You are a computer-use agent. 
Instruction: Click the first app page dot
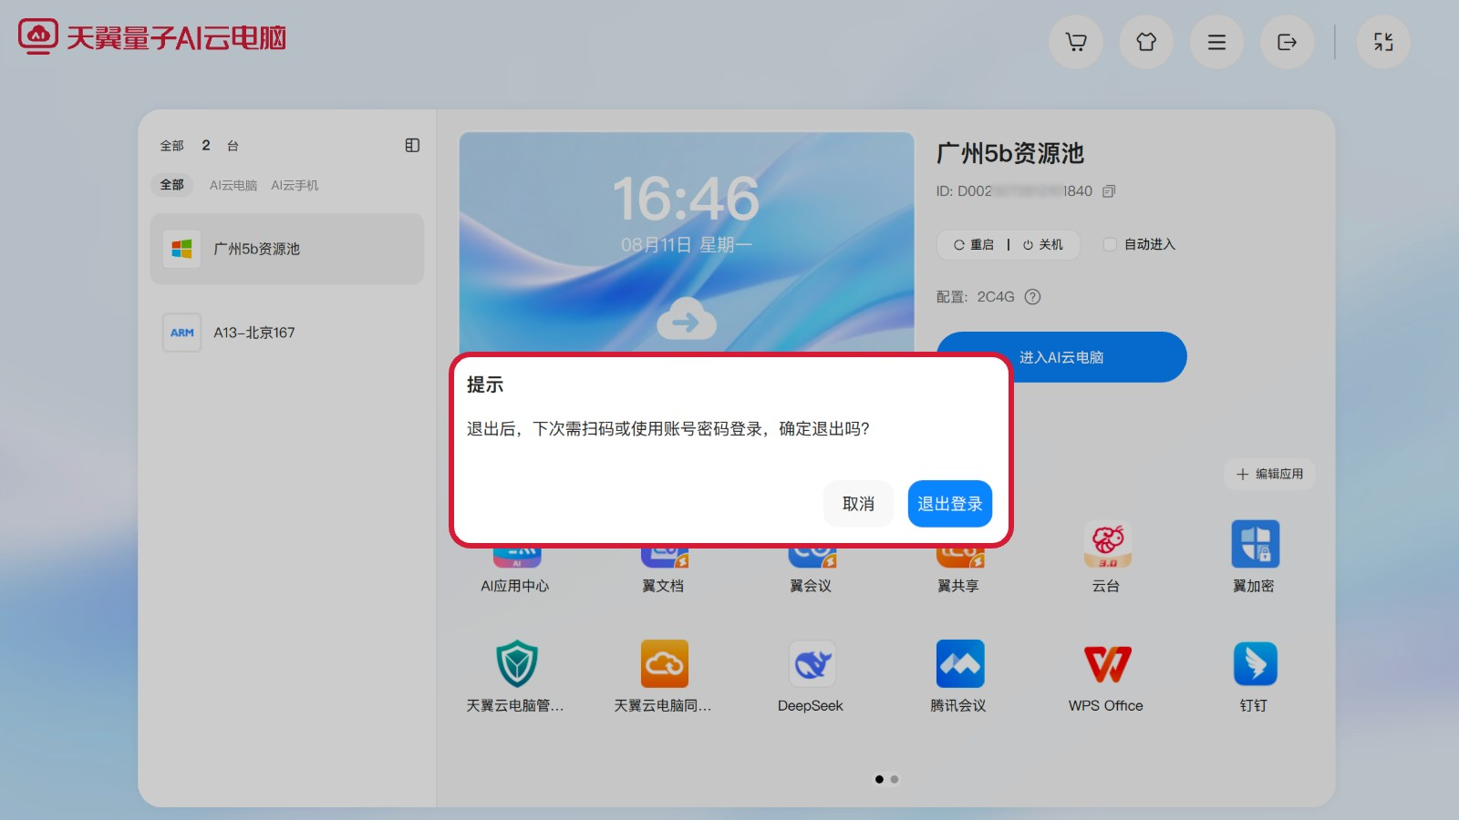[879, 779]
